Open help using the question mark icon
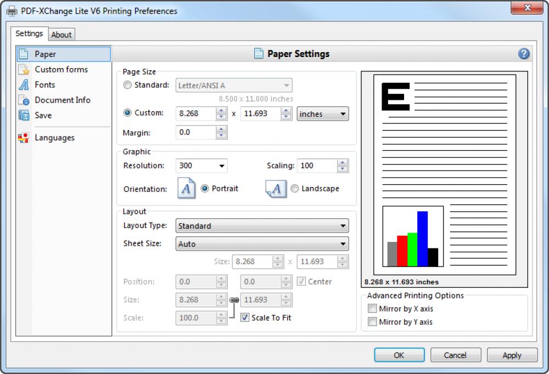Screen dimensions: 549x374 point(524,54)
